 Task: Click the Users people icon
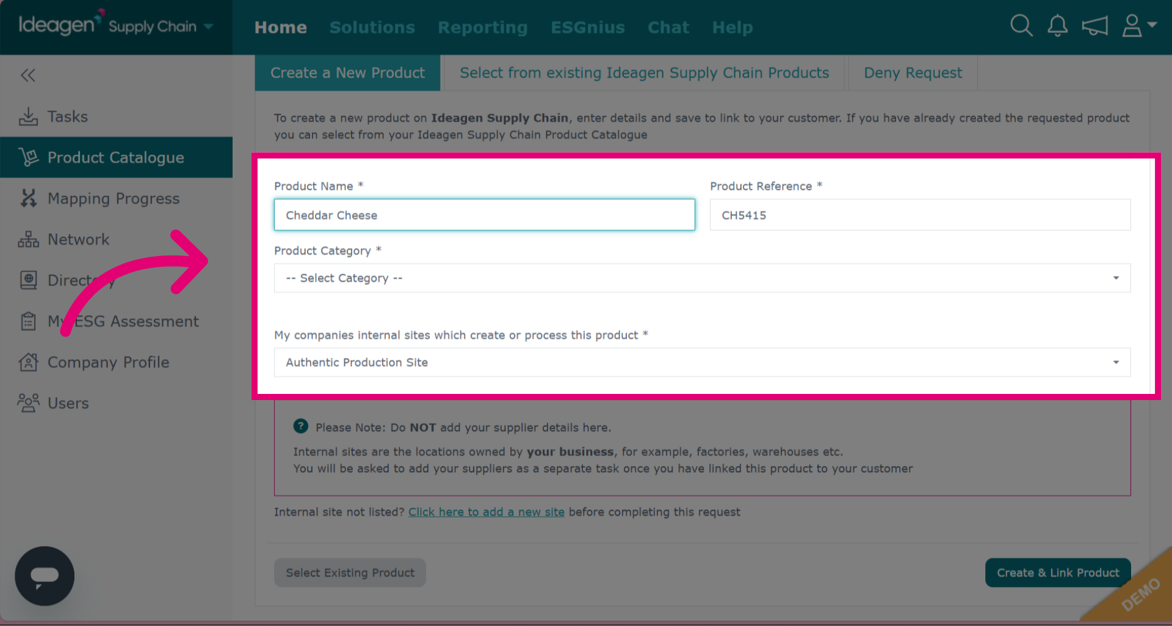coord(28,403)
